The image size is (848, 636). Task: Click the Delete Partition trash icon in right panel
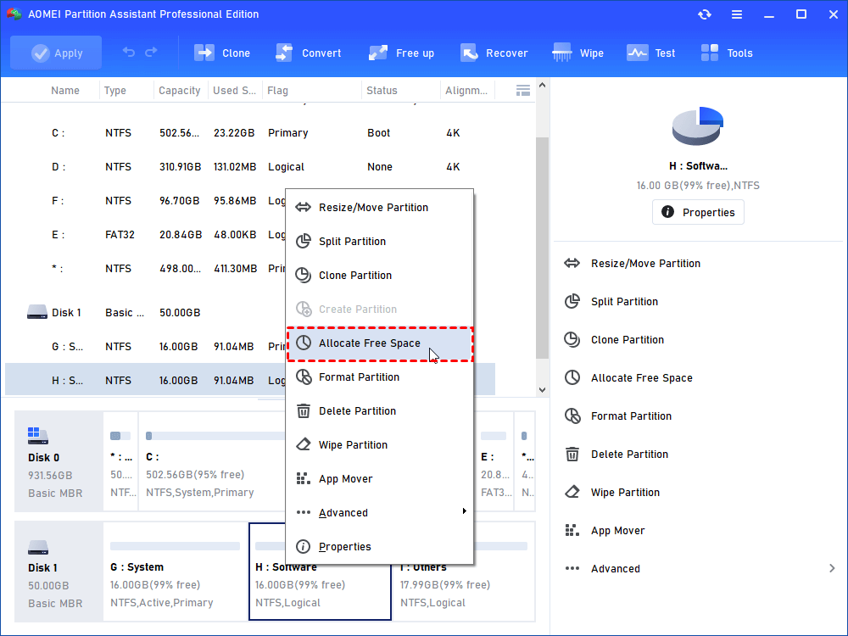[x=572, y=455]
